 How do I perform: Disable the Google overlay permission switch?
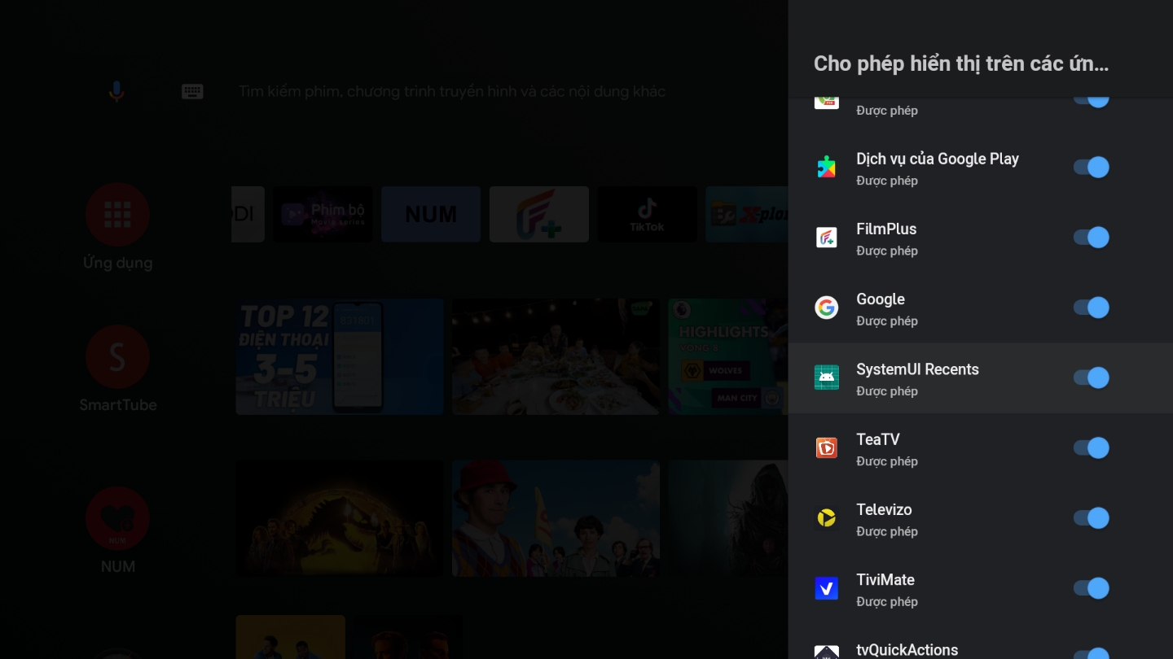(x=1092, y=308)
